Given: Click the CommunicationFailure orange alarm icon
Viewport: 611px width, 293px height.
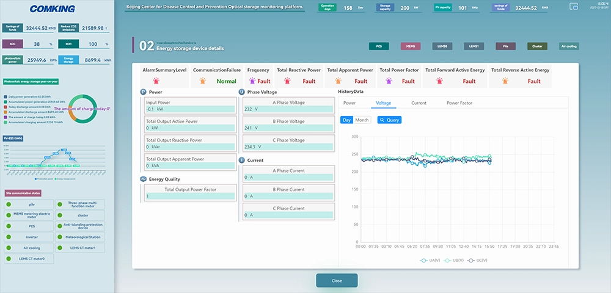Looking at the screenshot, I should point(203,81).
